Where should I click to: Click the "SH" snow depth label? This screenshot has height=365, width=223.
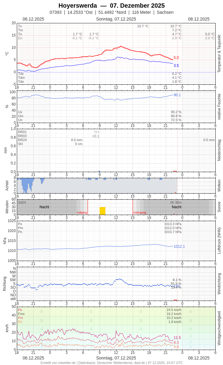tap(21, 144)
